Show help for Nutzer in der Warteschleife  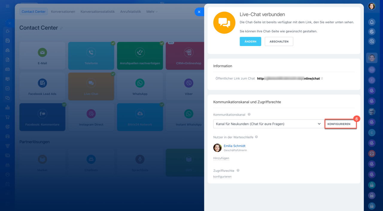point(256,137)
